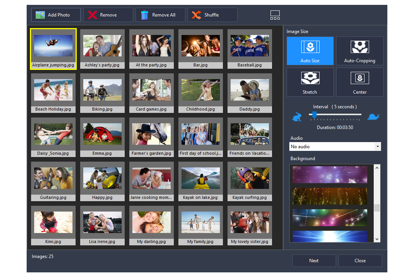Click the Background scrollbar down arrow
The width and height of the screenshot is (414, 276).
(377, 238)
